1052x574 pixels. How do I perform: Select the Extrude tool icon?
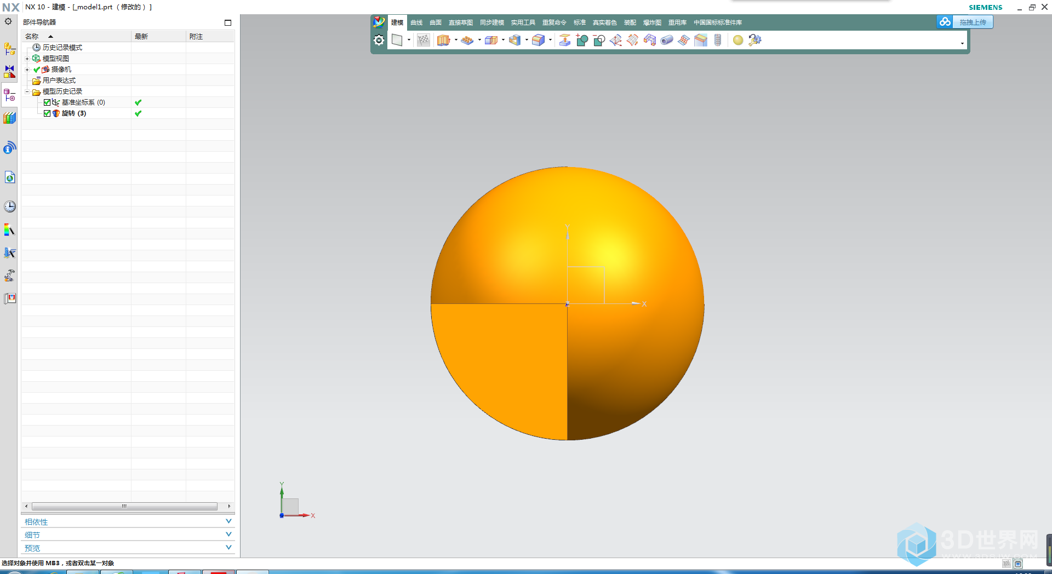point(443,40)
